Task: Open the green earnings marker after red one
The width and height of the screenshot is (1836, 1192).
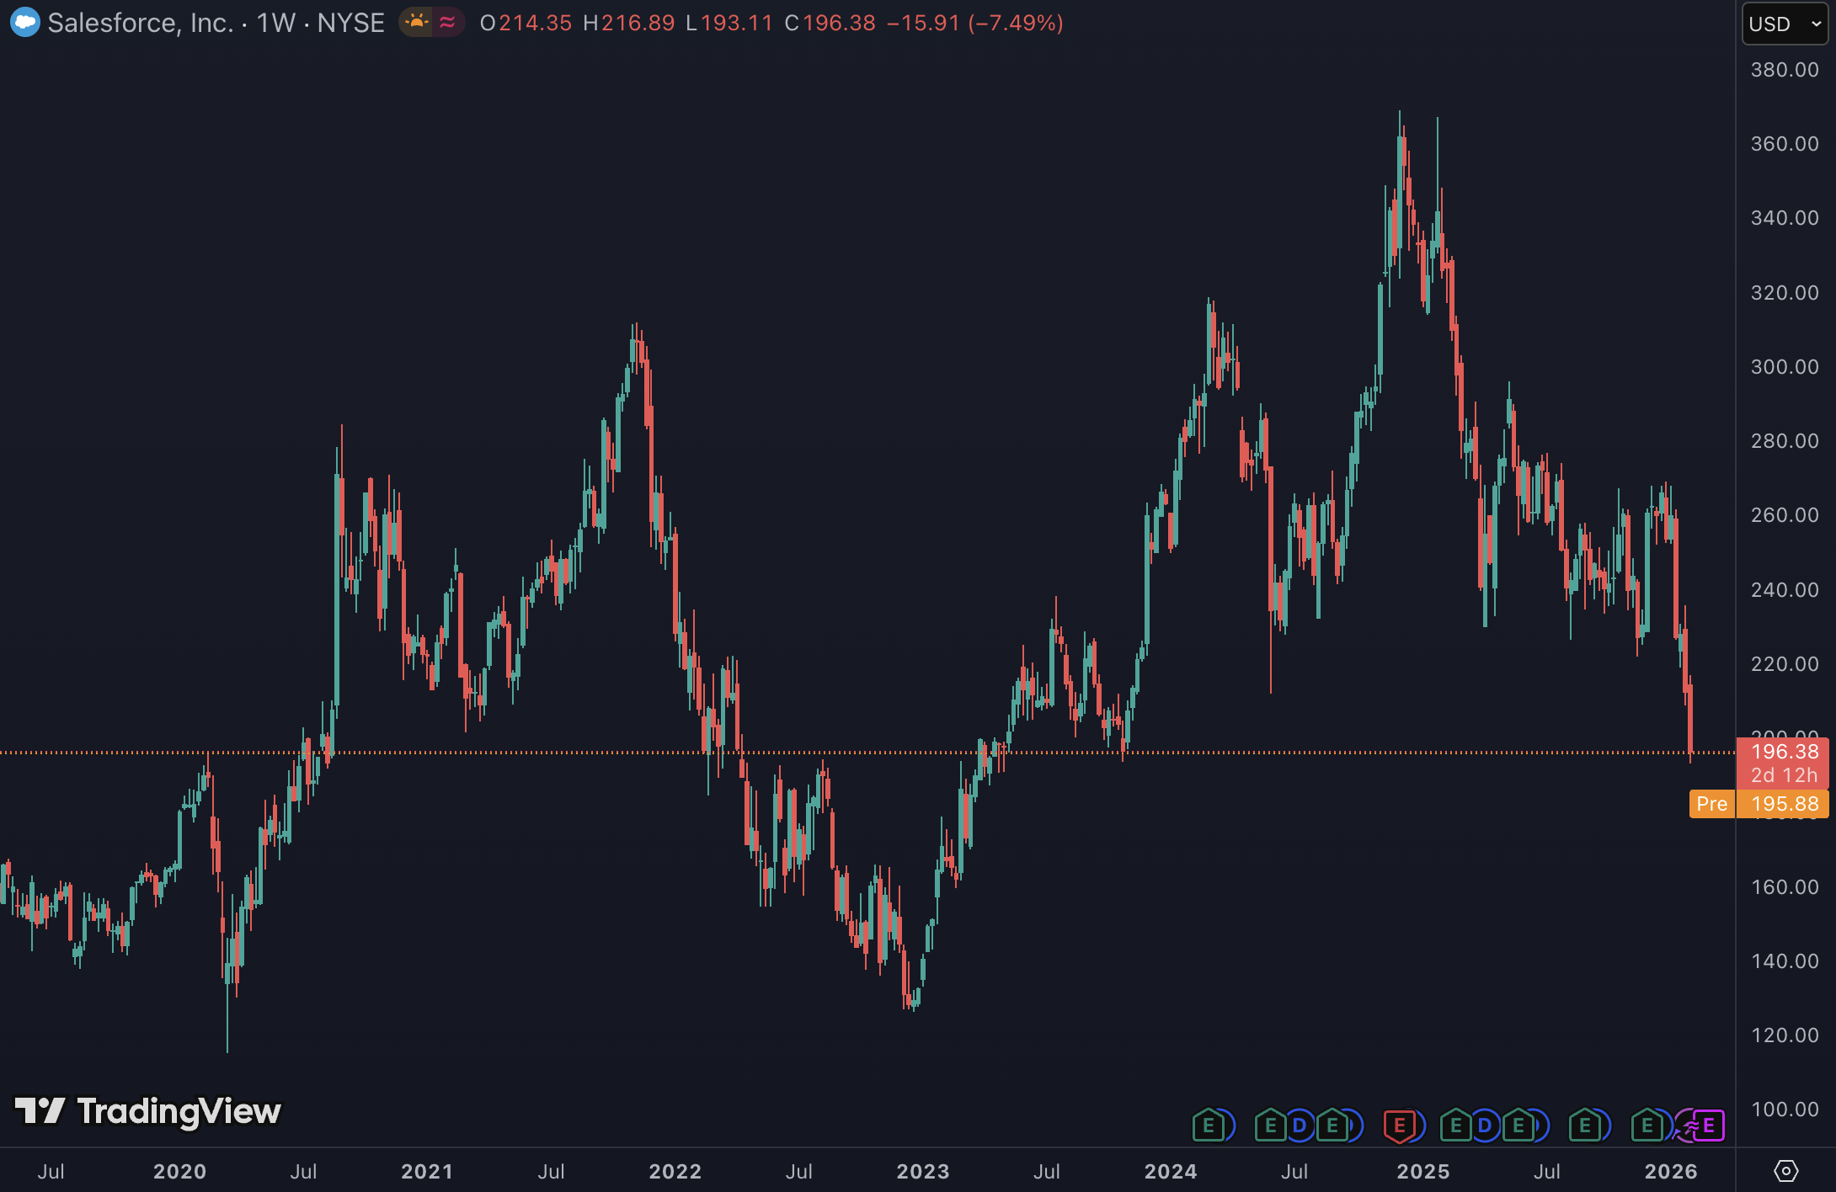Action: [x=1455, y=1125]
